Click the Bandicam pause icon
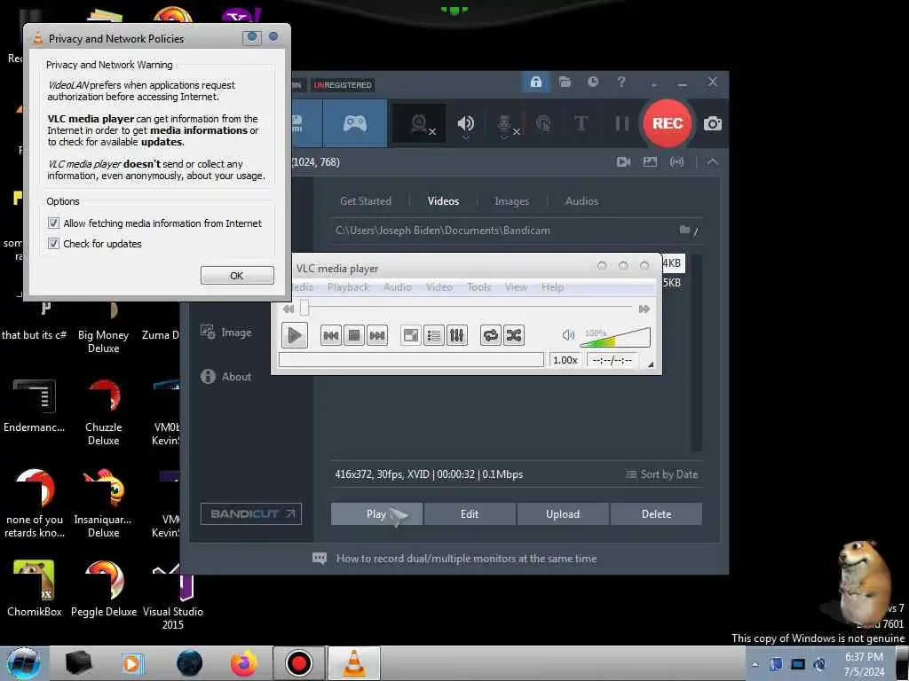This screenshot has height=681, width=909. click(622, 123)
